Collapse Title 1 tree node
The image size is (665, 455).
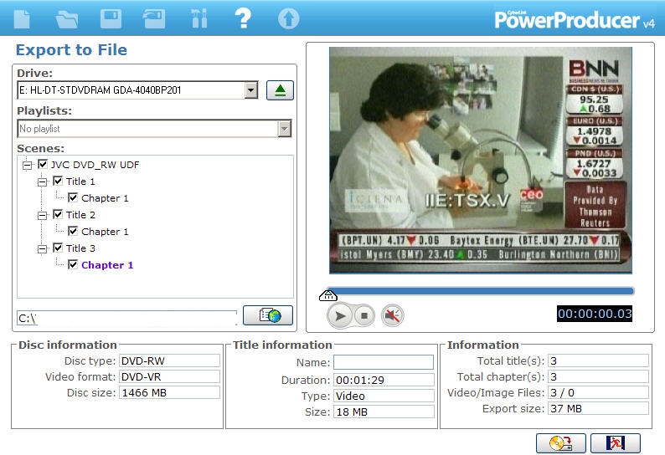42,181
